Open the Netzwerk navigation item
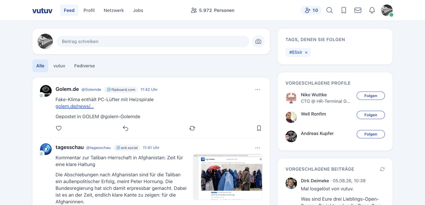 coord(114,10)
